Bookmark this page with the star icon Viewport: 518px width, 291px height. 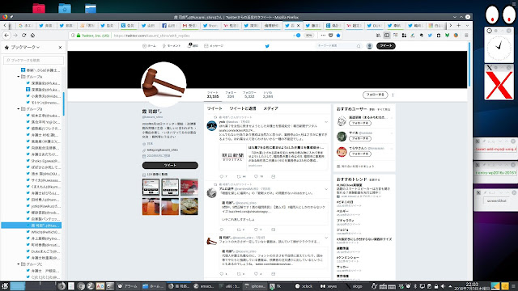pos(338,36)
